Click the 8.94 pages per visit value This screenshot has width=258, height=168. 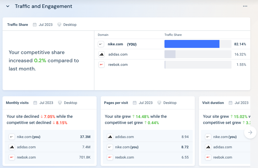[185, 137]
